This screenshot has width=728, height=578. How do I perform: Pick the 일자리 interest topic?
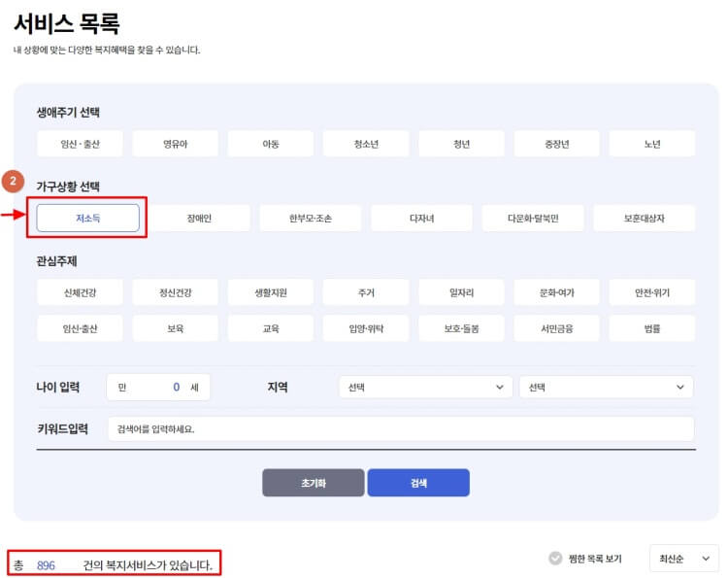pyautogui.click(x=461, y=292)
